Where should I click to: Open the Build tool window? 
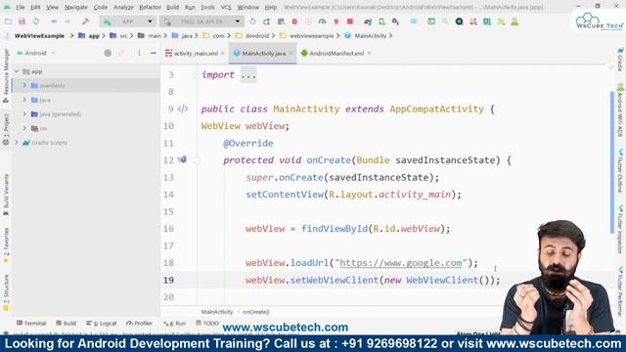(66, 323)
